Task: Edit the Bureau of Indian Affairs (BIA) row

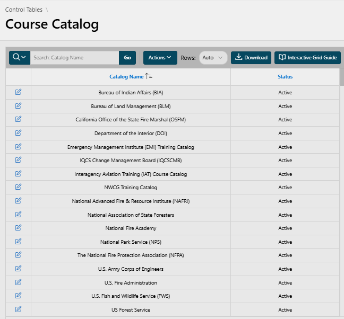Action: [18, 92]
